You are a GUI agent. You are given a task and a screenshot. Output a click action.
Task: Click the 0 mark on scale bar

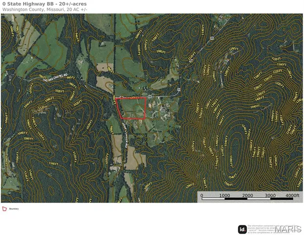pyautogui.click(x=202, y=195)
